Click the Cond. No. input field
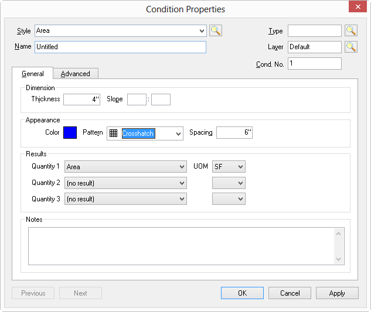The image size is (371, 312). [315, 63]
